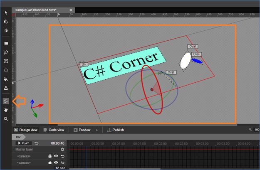Click the 00:03:00 timeline ruler mark
The height and width of the screenshot is (170, 260).
point(202,143)
